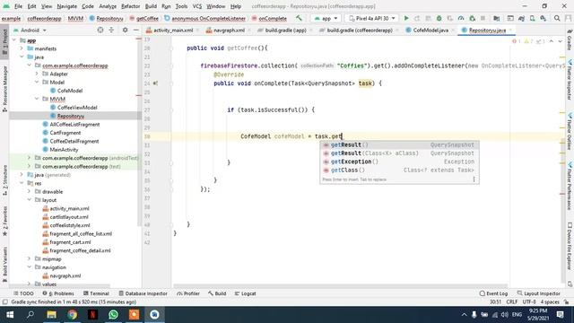Run the app with green play button

(406, 18)
